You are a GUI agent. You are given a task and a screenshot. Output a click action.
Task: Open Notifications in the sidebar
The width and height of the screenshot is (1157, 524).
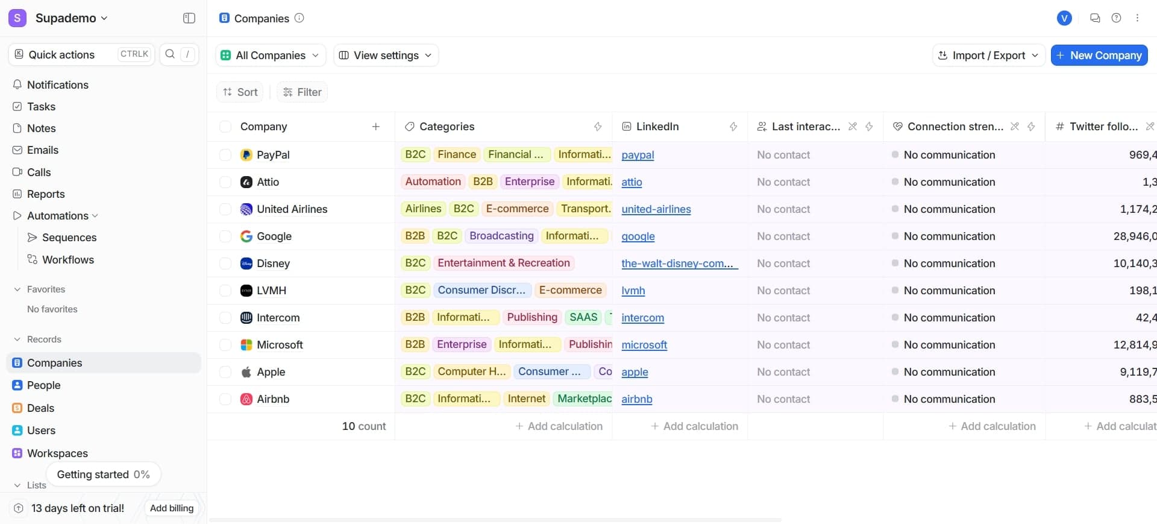pyautogui.click(x=58, y=85)
